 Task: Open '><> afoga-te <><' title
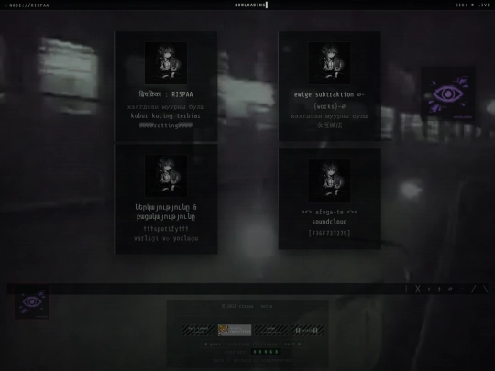(x=329, y=212)
